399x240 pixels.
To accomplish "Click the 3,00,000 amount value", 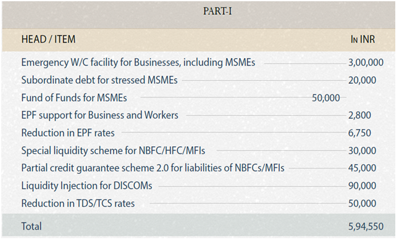I will pos(366,62).
